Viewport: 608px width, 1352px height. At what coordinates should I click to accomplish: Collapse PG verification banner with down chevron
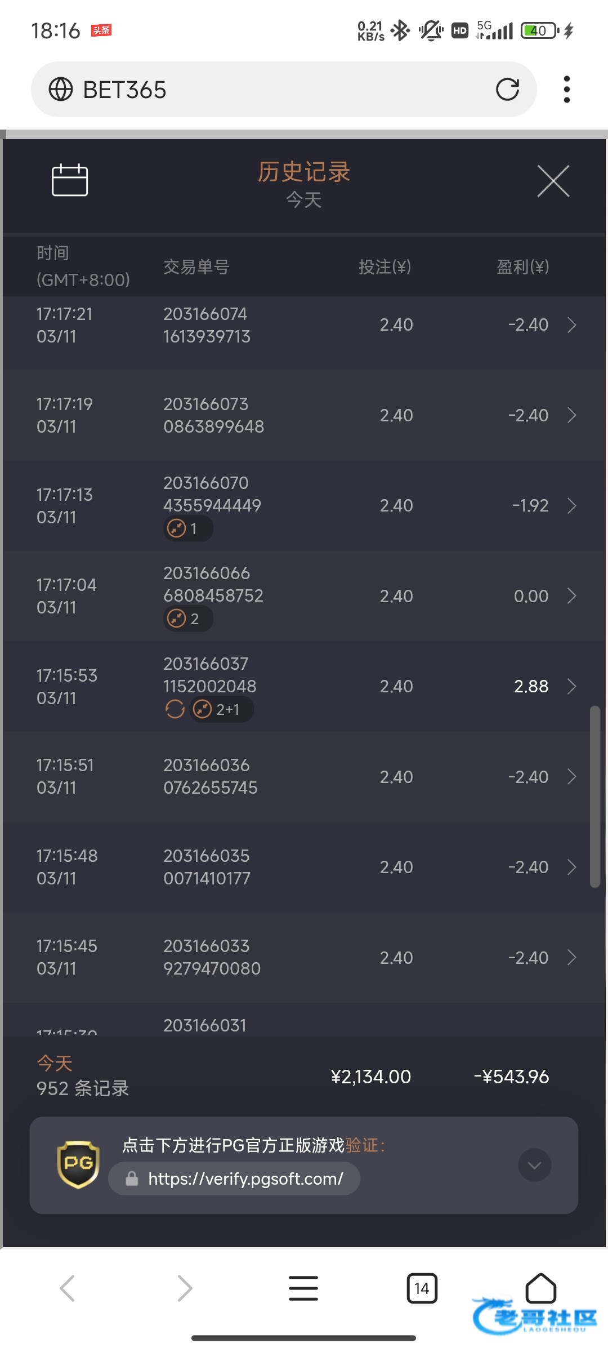pyautogui.click(x=534, y=1165)
